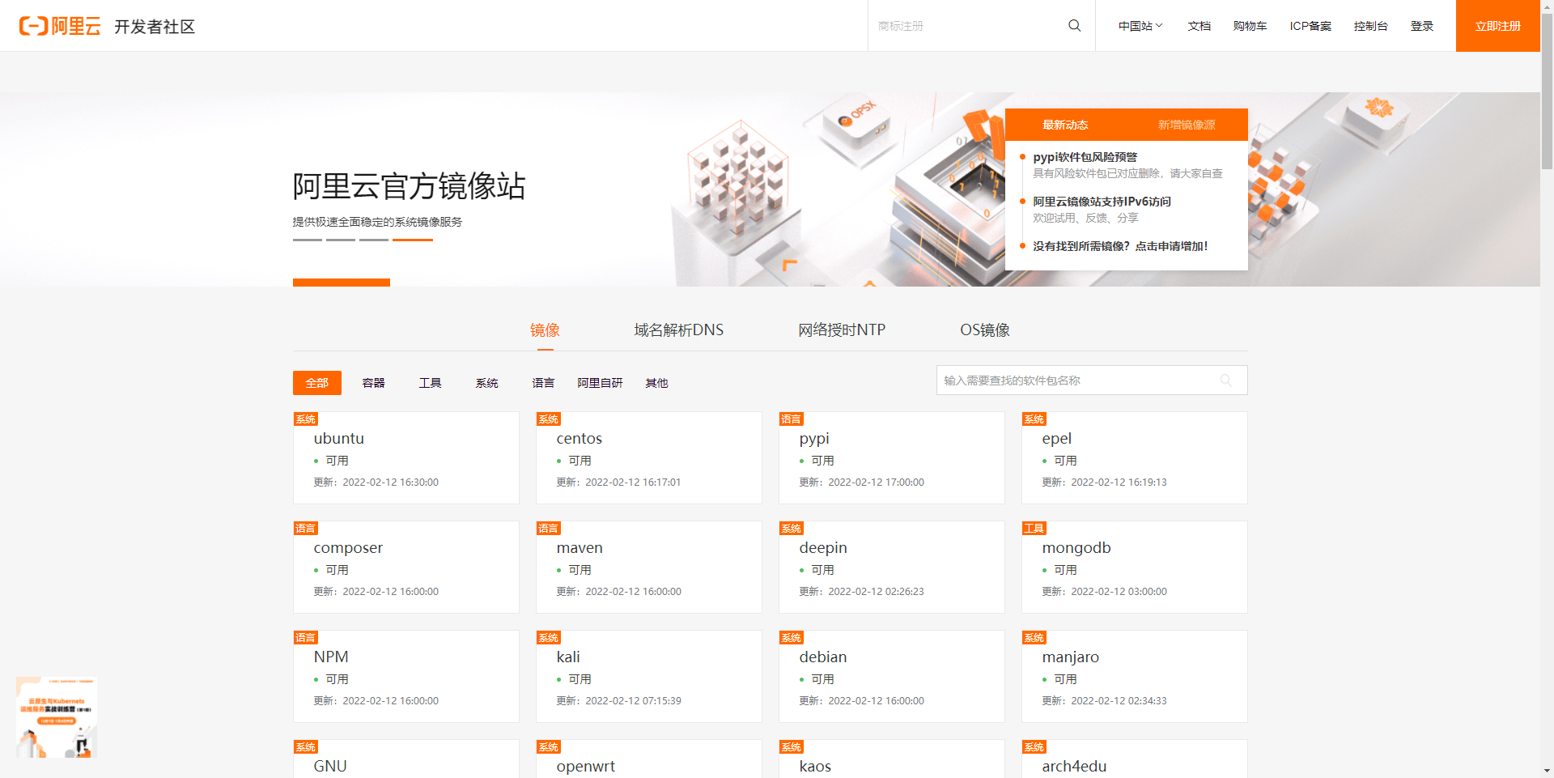Filter mirrors by 工具
Image resolution: width=1554 pixels, height=778 pixels.
tap(430, 383)
